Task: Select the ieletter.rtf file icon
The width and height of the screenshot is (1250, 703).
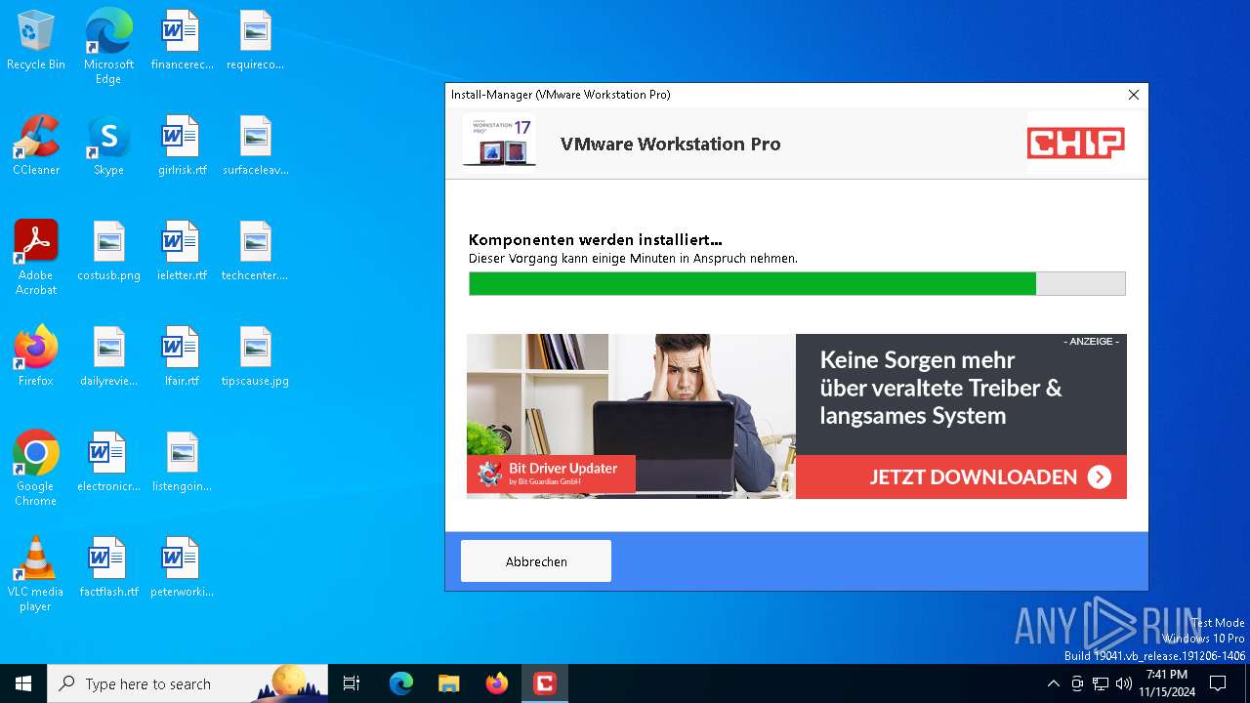Action: point(182,252)
